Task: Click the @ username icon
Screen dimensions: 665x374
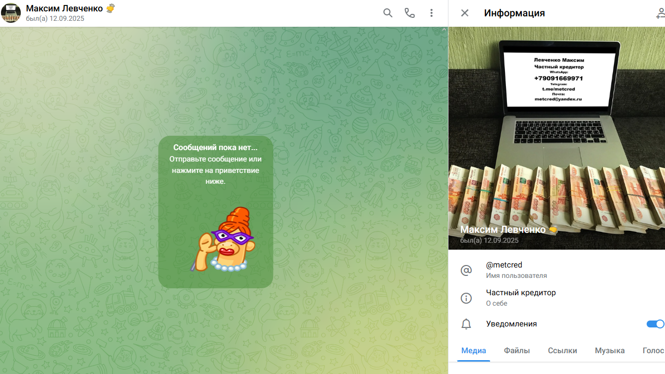Action: pyautogui.click(x=466, y=270)
